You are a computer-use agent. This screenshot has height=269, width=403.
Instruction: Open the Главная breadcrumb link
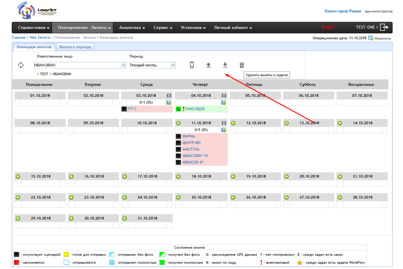[x=19, y=38]
